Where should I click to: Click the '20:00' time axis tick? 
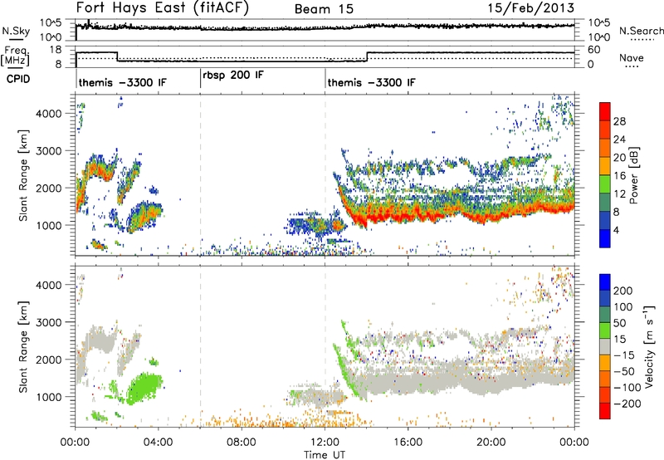(x=491, y=443)
